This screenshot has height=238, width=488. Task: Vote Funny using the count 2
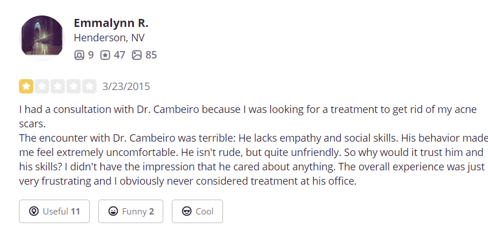tap(152, 212)
